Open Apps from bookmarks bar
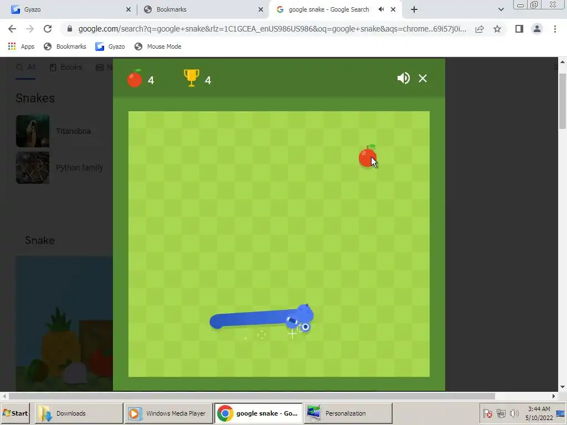 click(21, 46)
